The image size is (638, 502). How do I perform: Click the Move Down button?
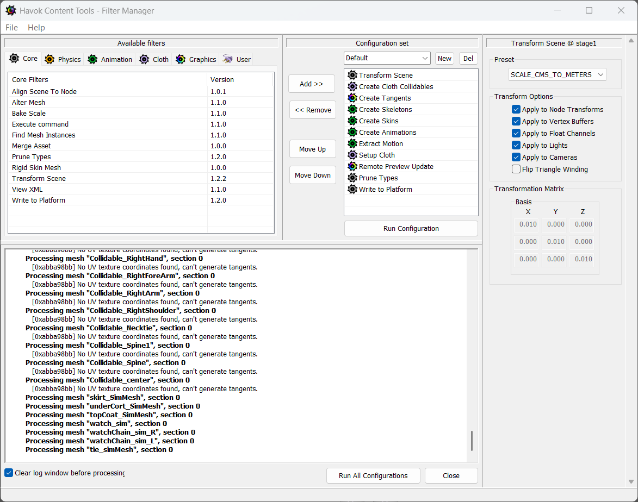coord(313,175)
